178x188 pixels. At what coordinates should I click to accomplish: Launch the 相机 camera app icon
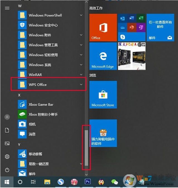tap(22, 124)
